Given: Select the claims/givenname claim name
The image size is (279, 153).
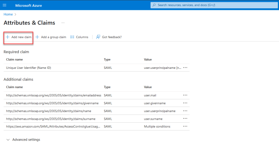Looking at the screenshot, I should point(52,103).
